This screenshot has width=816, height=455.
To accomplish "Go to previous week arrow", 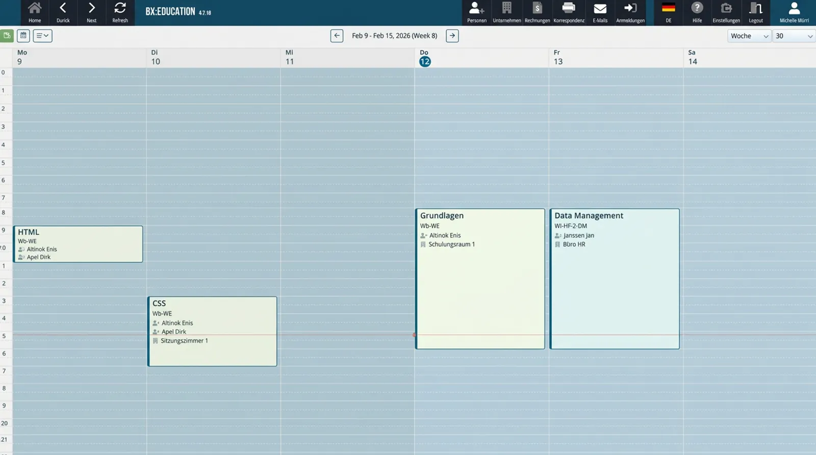I will 337,36.
